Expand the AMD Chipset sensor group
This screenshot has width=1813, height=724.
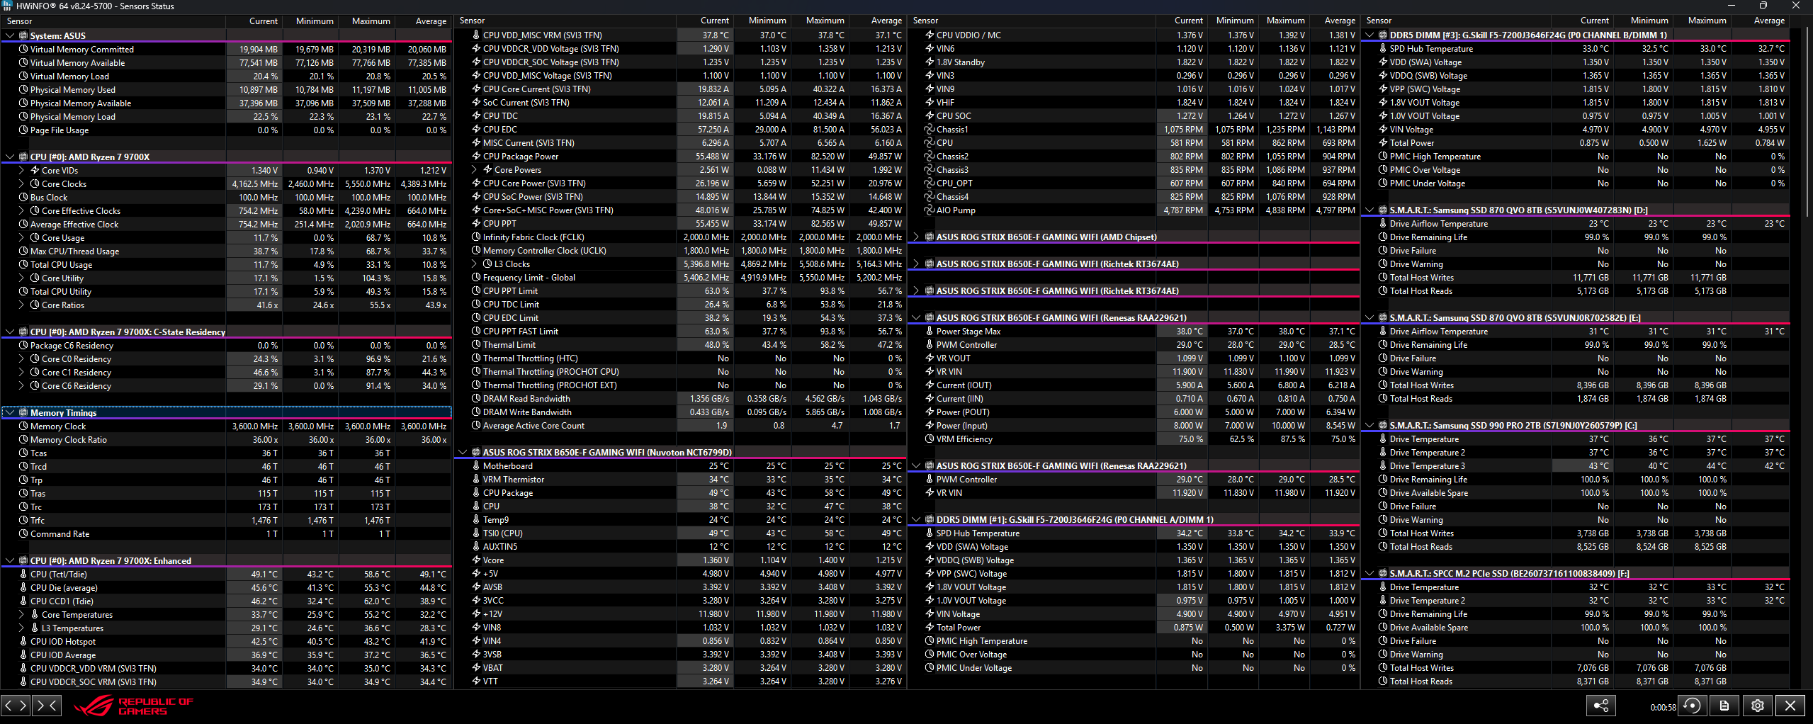click(916, 237)
